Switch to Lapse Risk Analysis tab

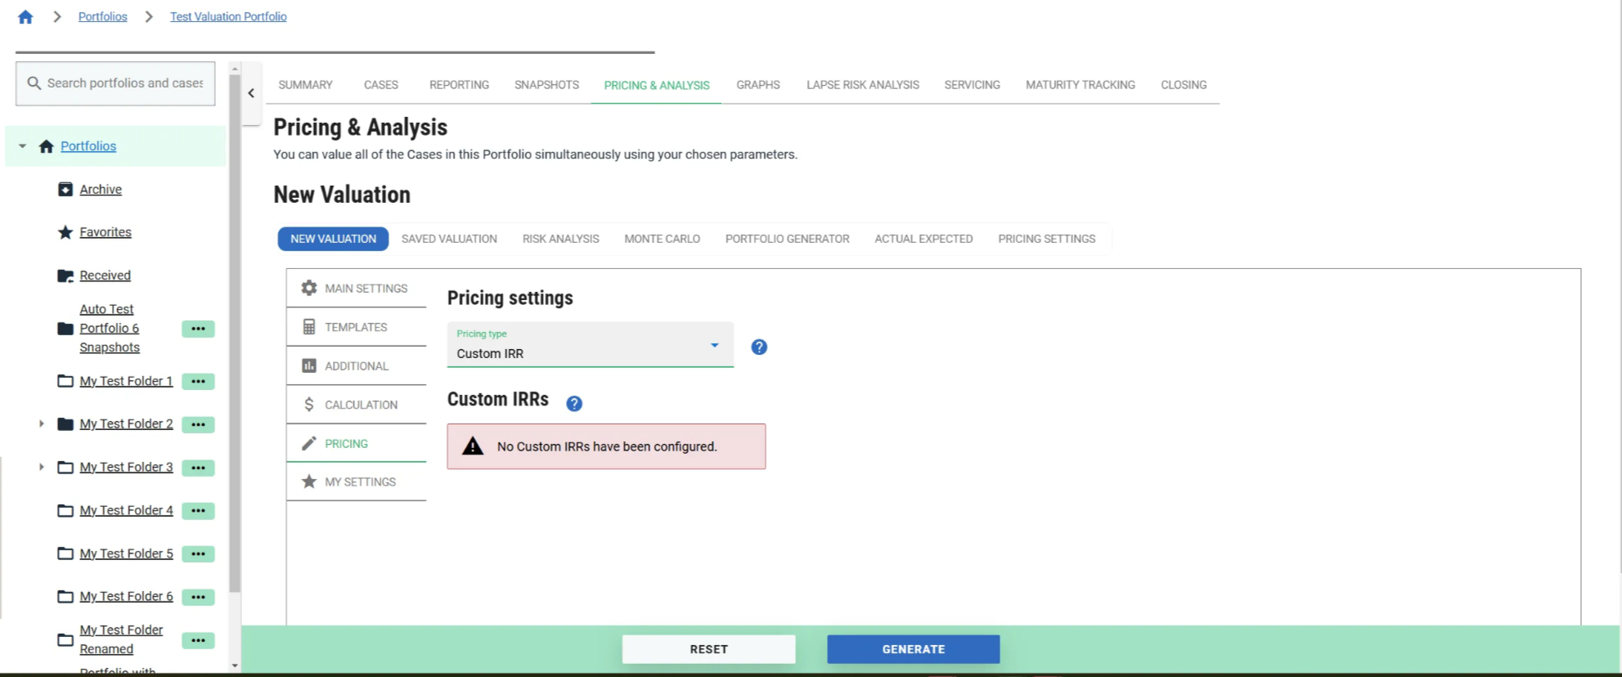pos(862,85)
